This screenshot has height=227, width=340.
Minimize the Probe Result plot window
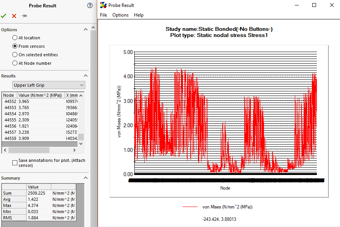(x=297, y=5)
